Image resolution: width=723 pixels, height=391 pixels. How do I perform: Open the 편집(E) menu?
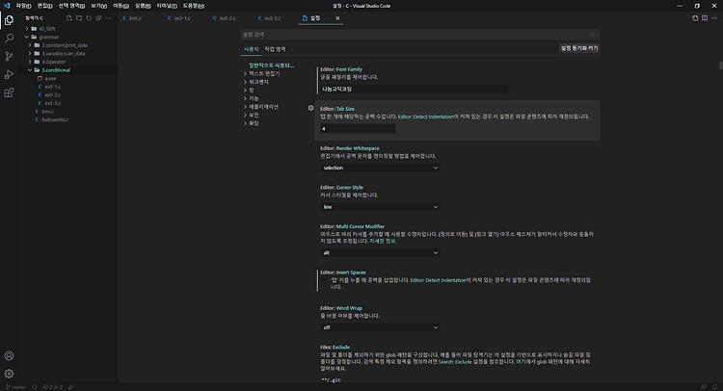44,6
